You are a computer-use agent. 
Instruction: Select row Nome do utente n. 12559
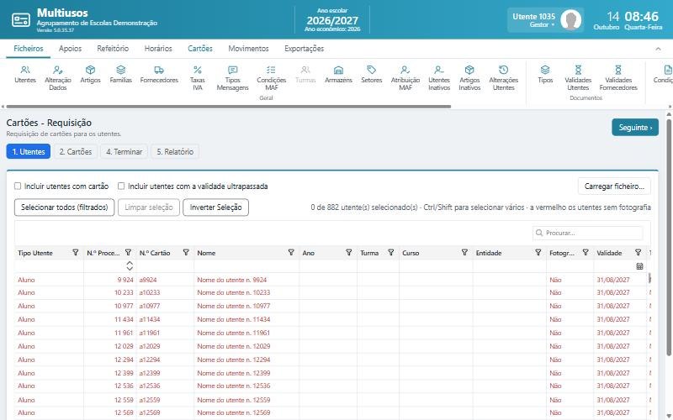coord(332,400)
